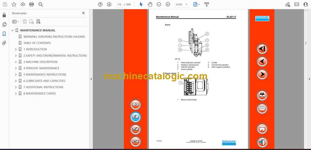Select the MAINTENANCE MANUAL bookmark
Viewport: 311px width, 150px height.
(38, 30)
